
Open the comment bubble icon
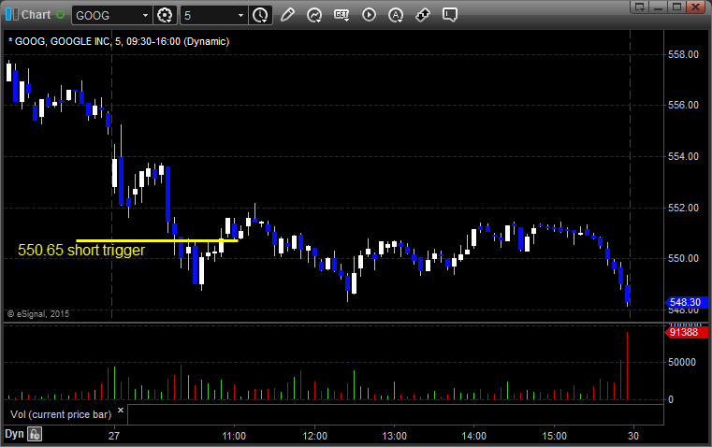tap(450, 15)
